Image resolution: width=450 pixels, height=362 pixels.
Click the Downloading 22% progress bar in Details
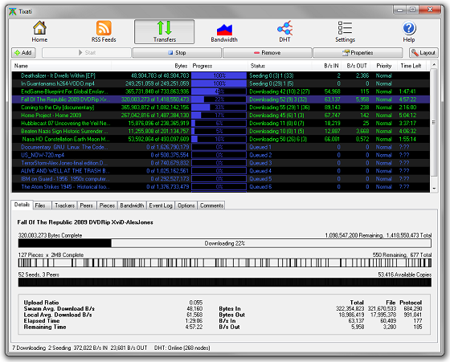pyautogui.click(x=225, y=243)
